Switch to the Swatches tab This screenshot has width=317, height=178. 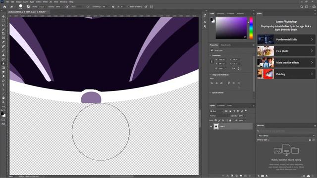click(x=220, y=13)
